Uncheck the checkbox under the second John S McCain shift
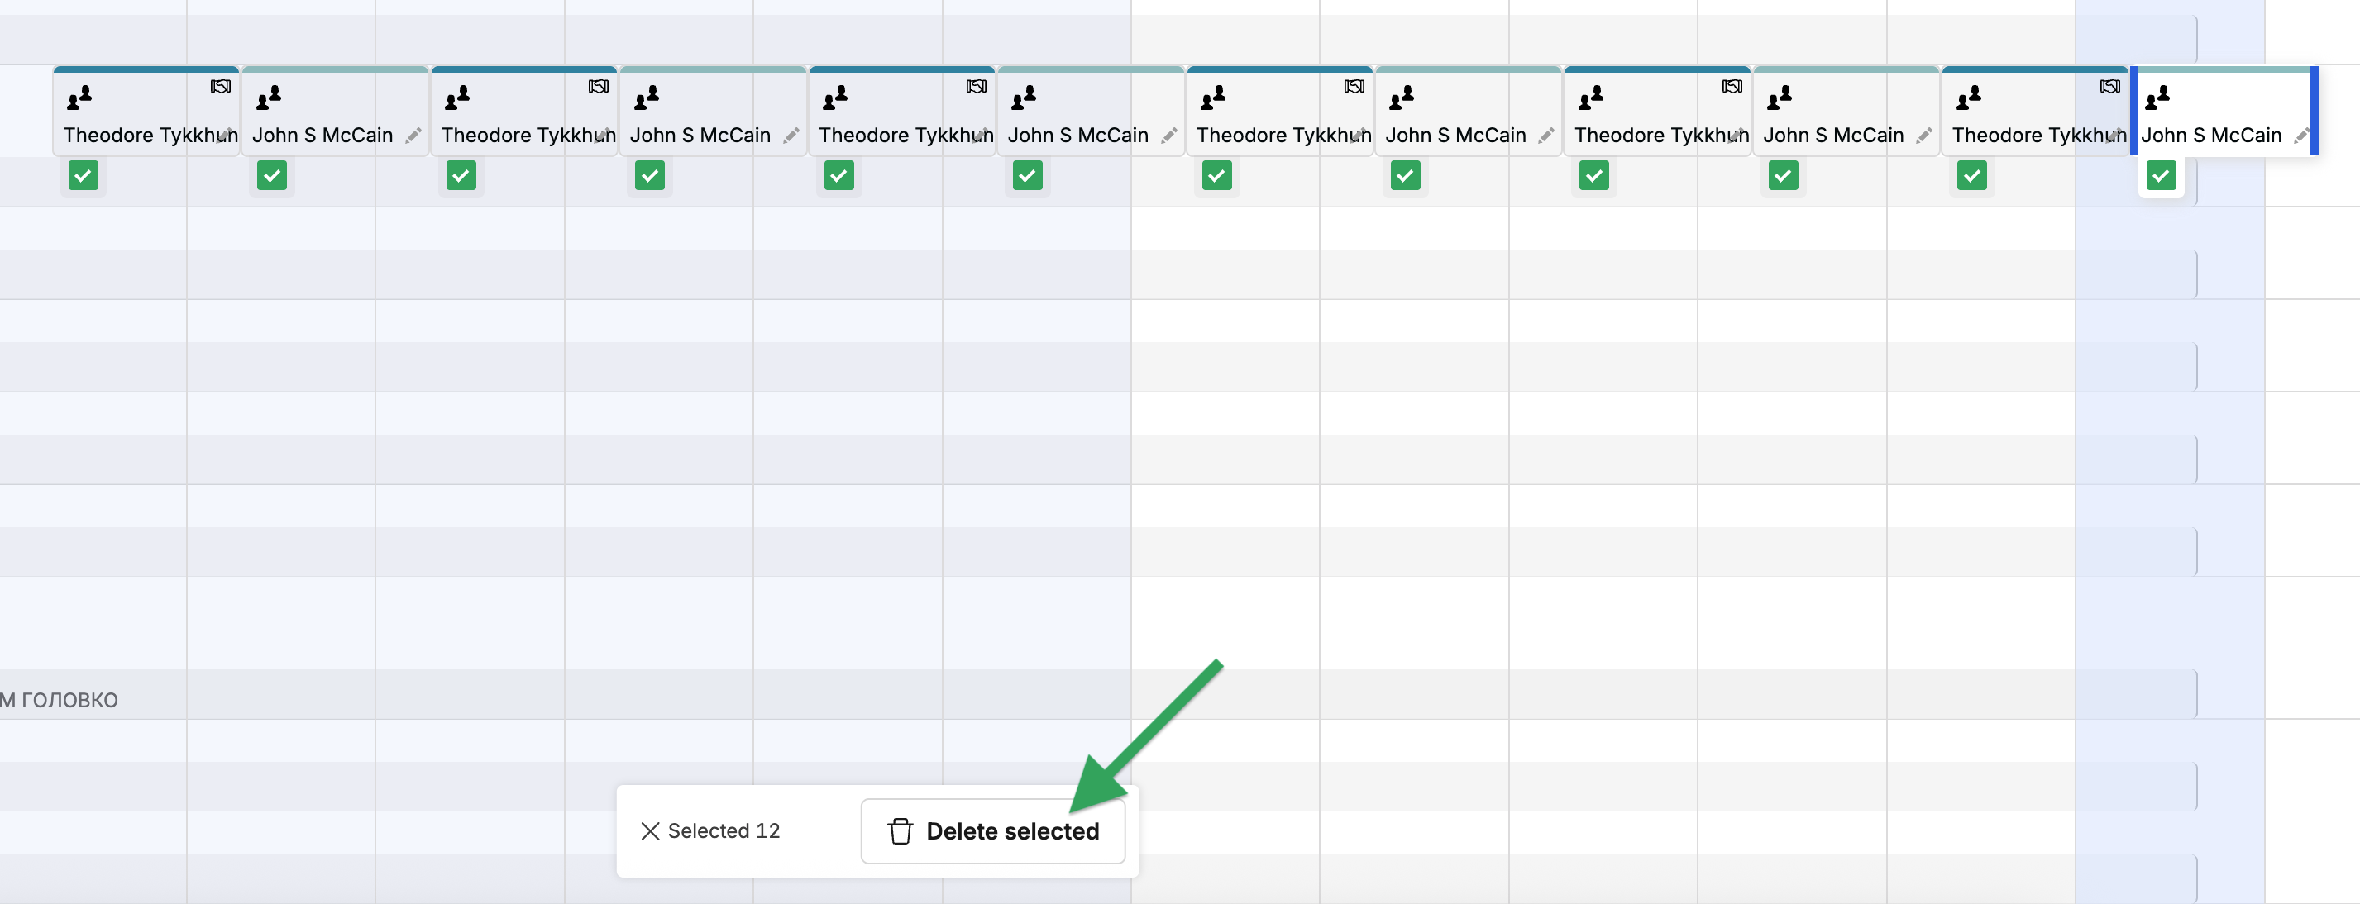2360x904 pixels. pos(650,175)
